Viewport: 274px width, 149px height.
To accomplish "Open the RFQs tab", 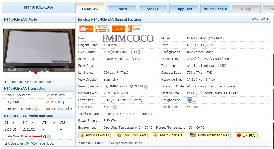I will (x=246, y=9).
